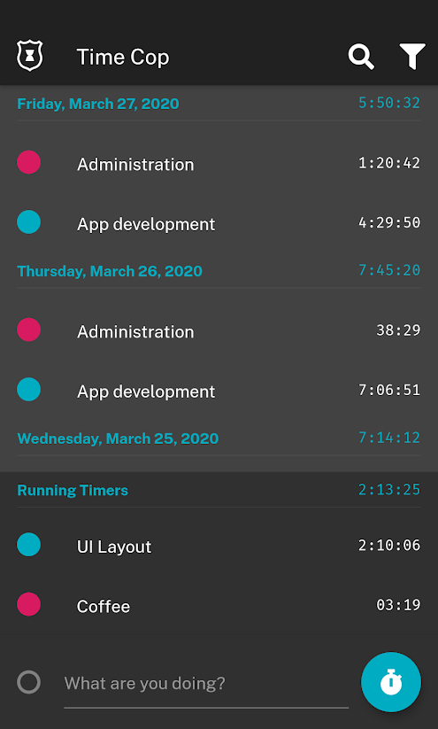Image resolution: width=438 pixels, height=729 pixels.
Task: Expand Friday's Administration entry group
Action: tap(219, 164)
